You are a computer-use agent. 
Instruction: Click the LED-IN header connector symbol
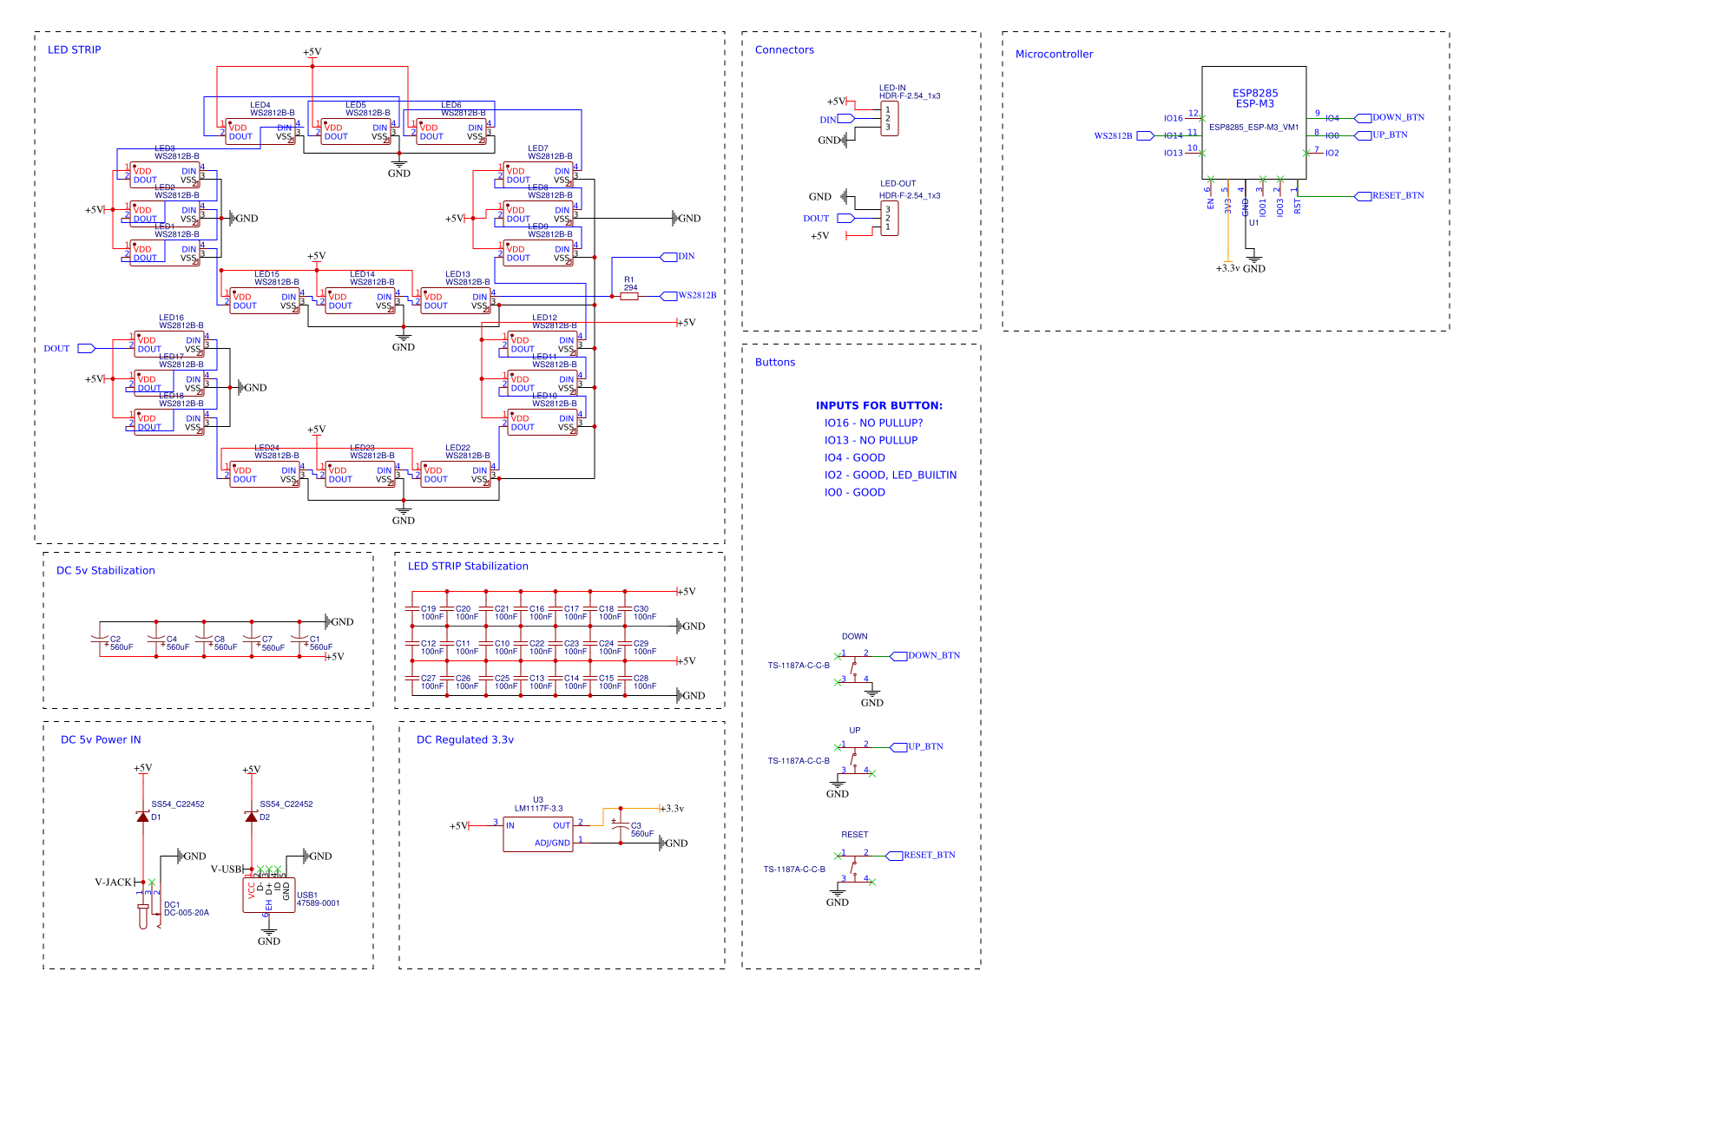click(890, 119)
